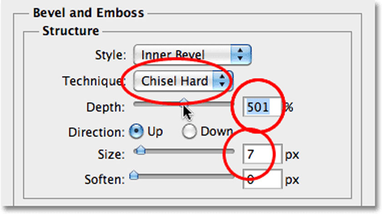Screen dimensions: 382x214
Task: Click the Soften pixel input field
Action: tap(262, 179)
